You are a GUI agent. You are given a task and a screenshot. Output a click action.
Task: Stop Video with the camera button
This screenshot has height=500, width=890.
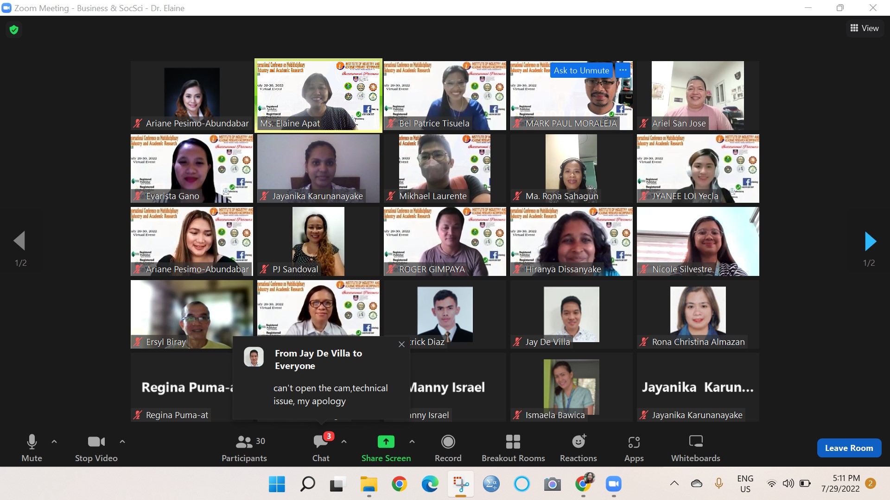tap(96, 442)
